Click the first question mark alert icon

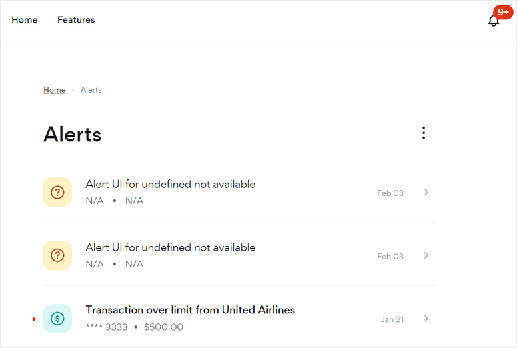coord(57,193)
